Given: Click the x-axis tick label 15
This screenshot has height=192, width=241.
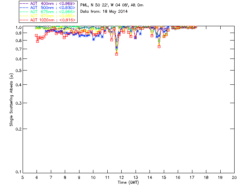Looking at the screenshot, I should point(164,177).
